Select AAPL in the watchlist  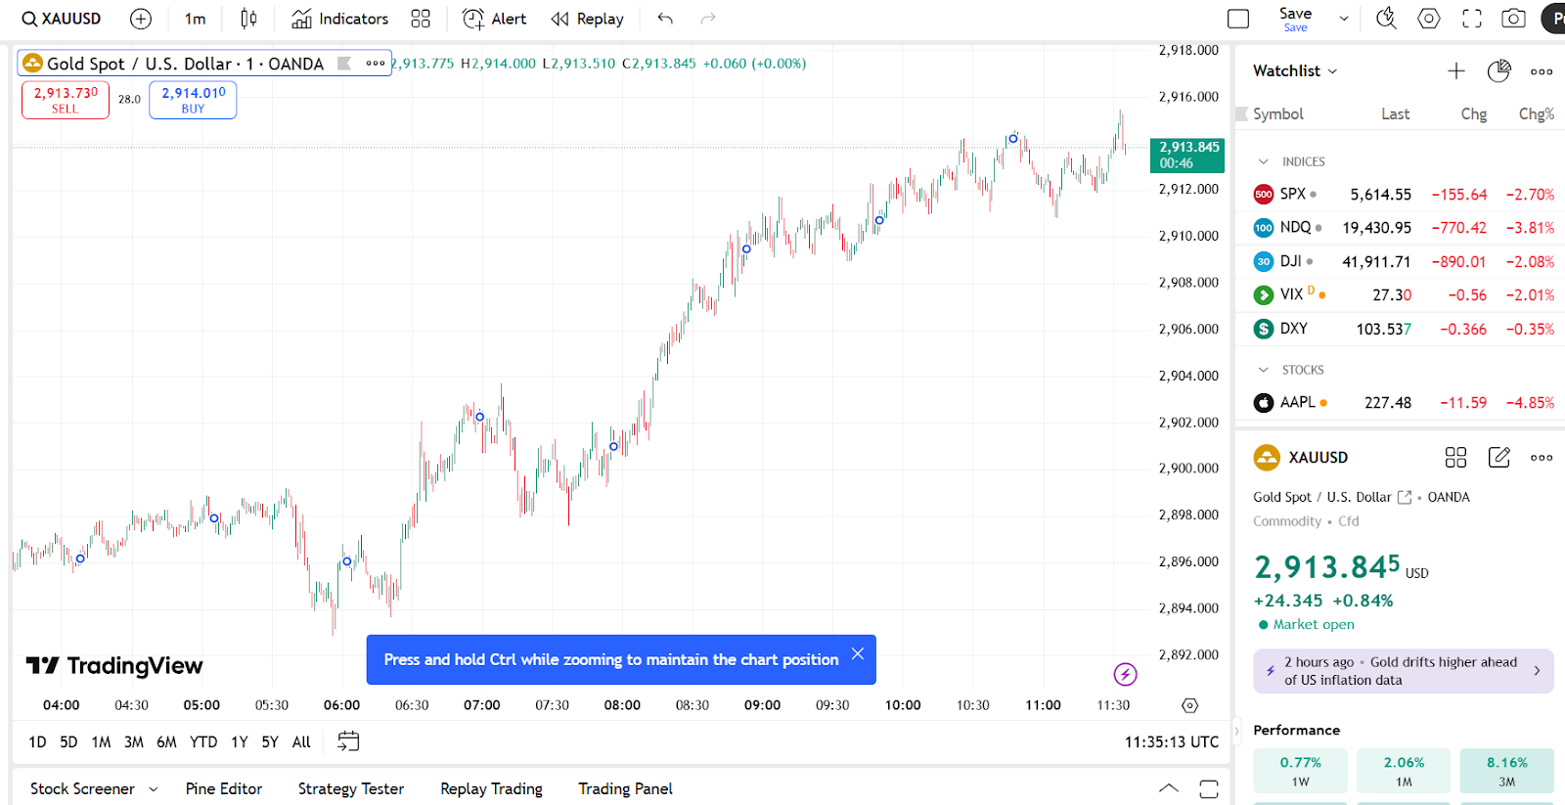click(1402, 402)
